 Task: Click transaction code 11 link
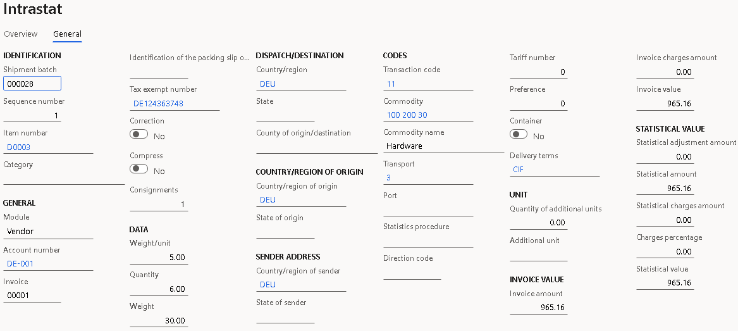tap(391, 84)
